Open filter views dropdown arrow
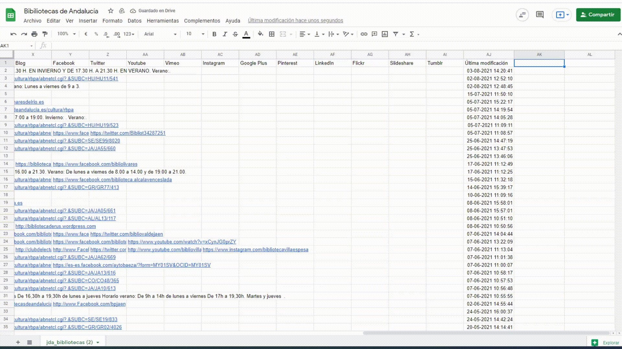The image size is (622, 349). (x=404, y=34)
